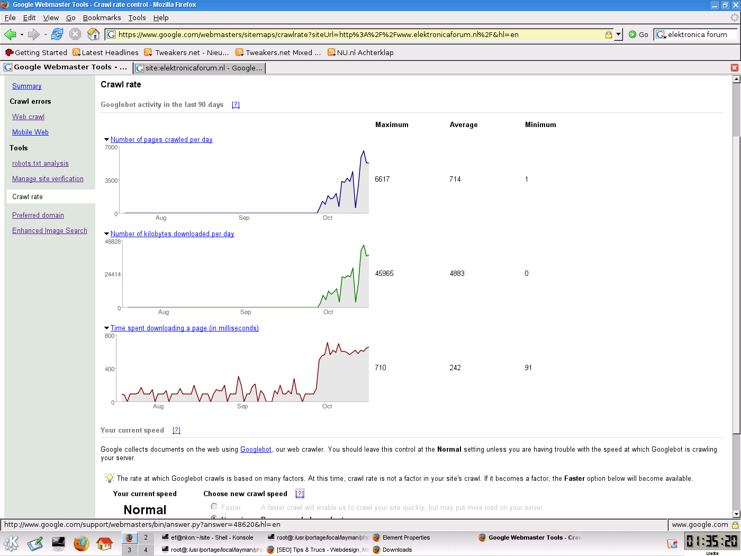741x556 pixels.
Task: Follow the Googlebot link in the description
Action: coord(256,450)
